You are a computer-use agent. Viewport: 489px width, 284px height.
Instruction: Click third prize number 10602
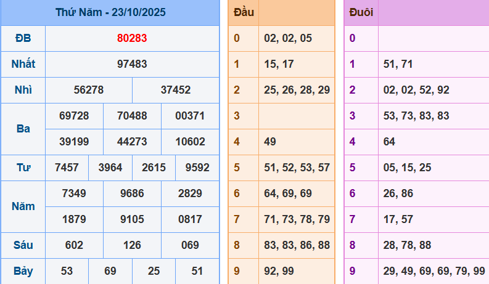coord(190,142)
